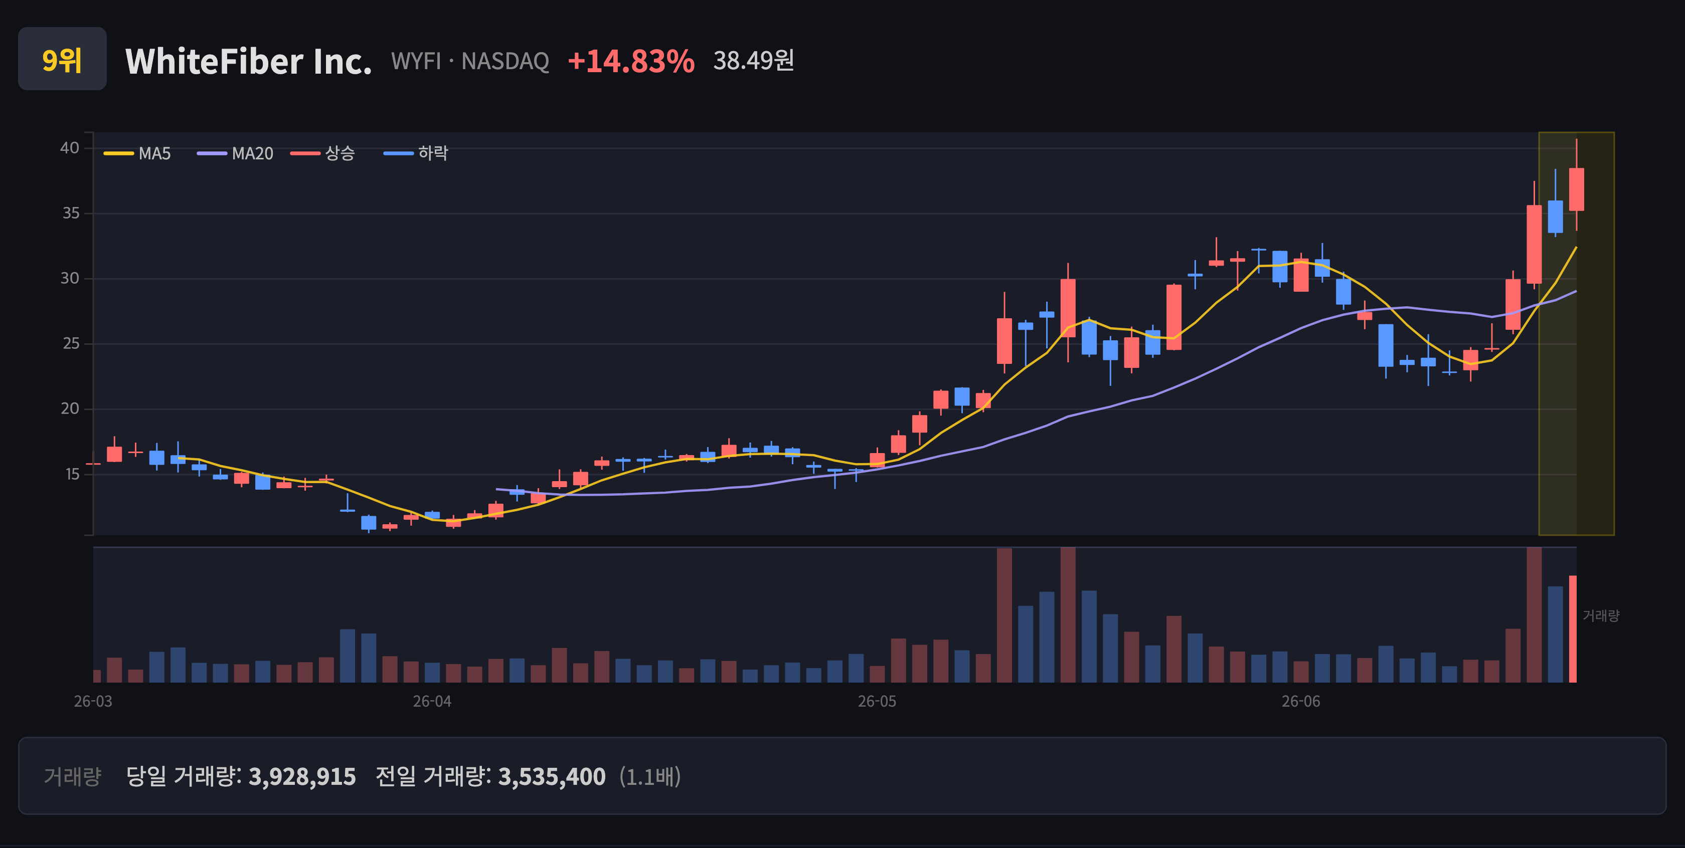Screen dimensions: 1685x848
Task: Click the 26-03 date axis label
Action: (x=93, y=702)
